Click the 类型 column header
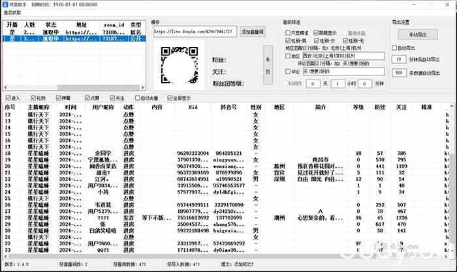The height and width of the screenshot is (272, 457). 136,25
